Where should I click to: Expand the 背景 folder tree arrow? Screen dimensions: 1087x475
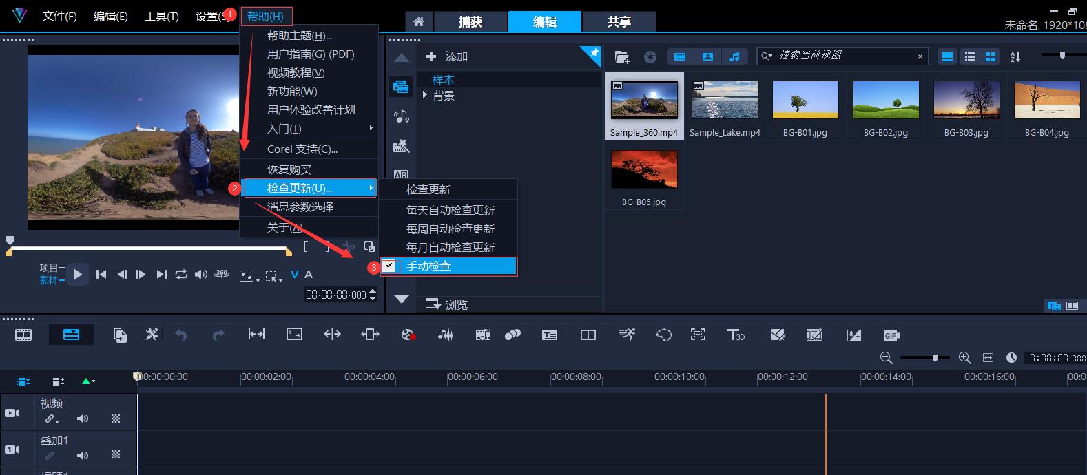(424, 95)
